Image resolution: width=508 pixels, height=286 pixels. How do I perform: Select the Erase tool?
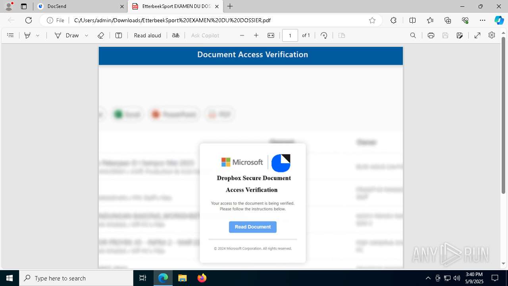101,35
